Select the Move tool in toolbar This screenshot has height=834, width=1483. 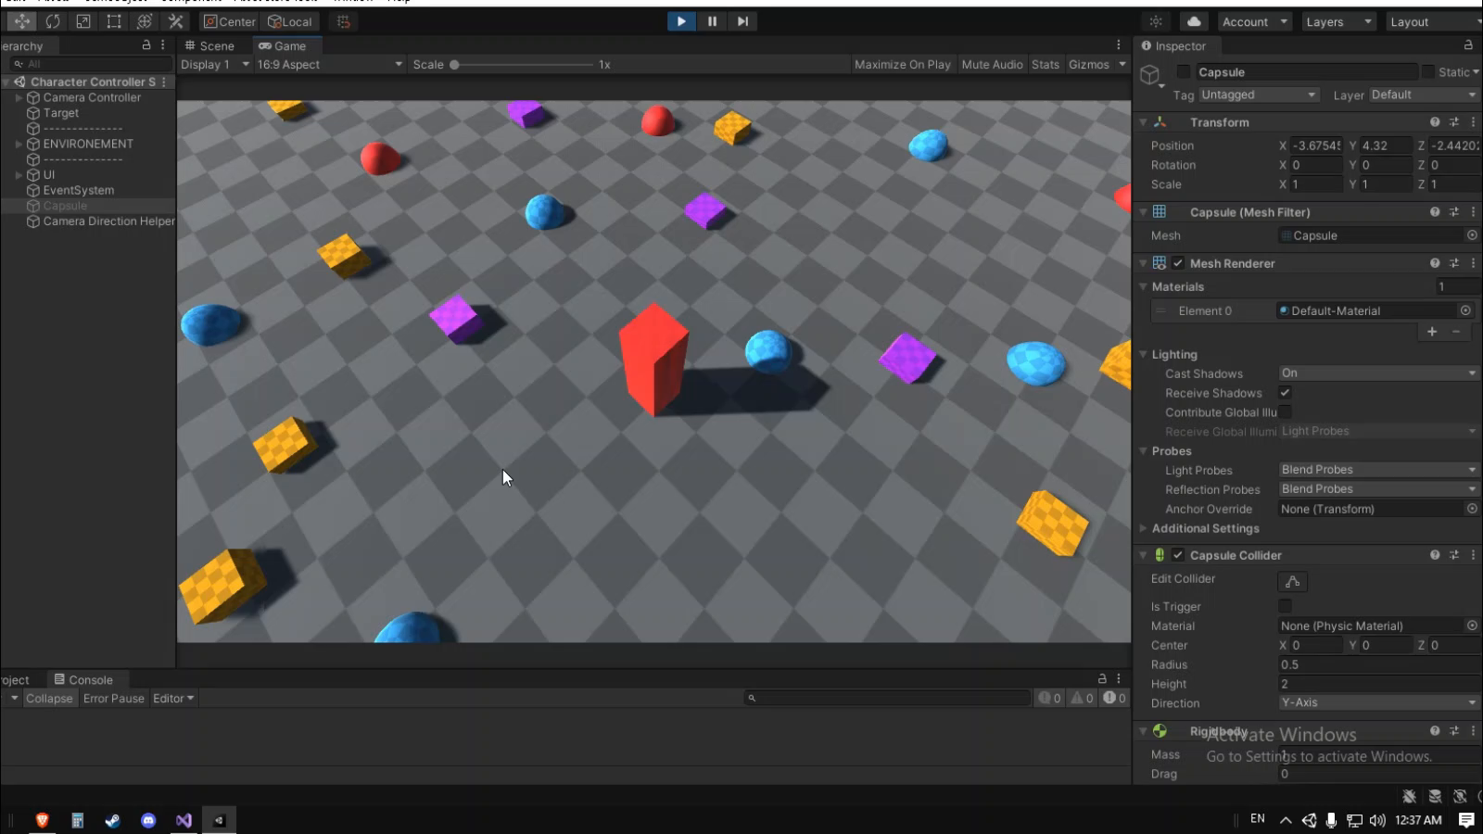21,21
